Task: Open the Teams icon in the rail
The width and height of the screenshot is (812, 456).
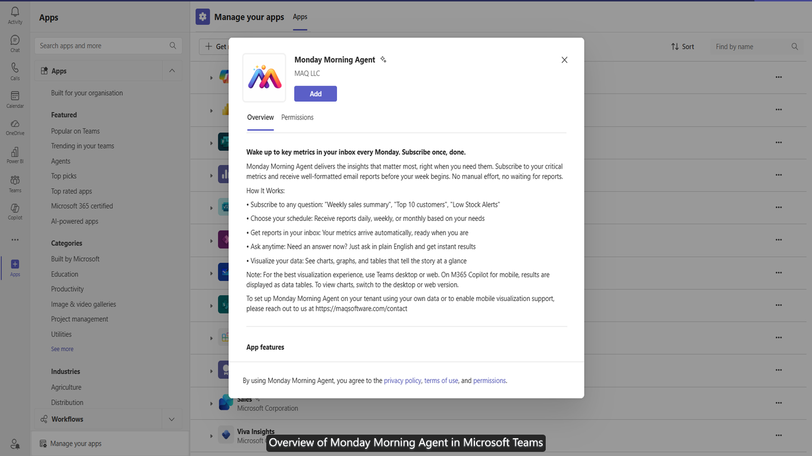Action: click(15, 183)
